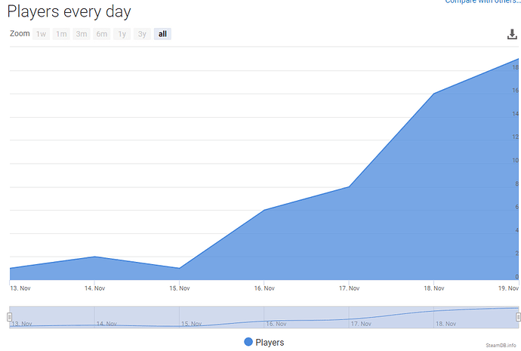Viewport: 521px width, 351px height.
Task: Click the 17. Nov data point on chart
Action: (349, 186)
